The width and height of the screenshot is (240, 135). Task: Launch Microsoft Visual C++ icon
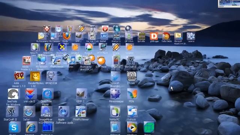[x=178, y=36]
